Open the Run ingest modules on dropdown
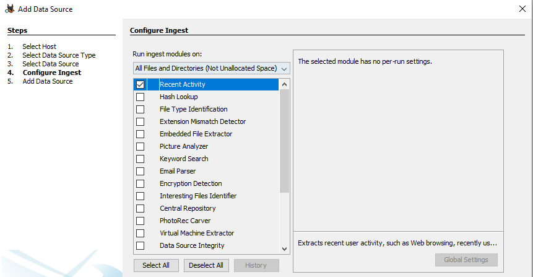The width and height of the screenshot is (533, 277). (212, 68)
